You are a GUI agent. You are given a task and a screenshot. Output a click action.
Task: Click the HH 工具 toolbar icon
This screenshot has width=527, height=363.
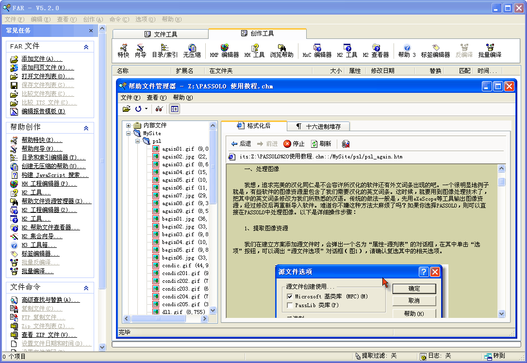pyautogui.click(x=254, y=51)
